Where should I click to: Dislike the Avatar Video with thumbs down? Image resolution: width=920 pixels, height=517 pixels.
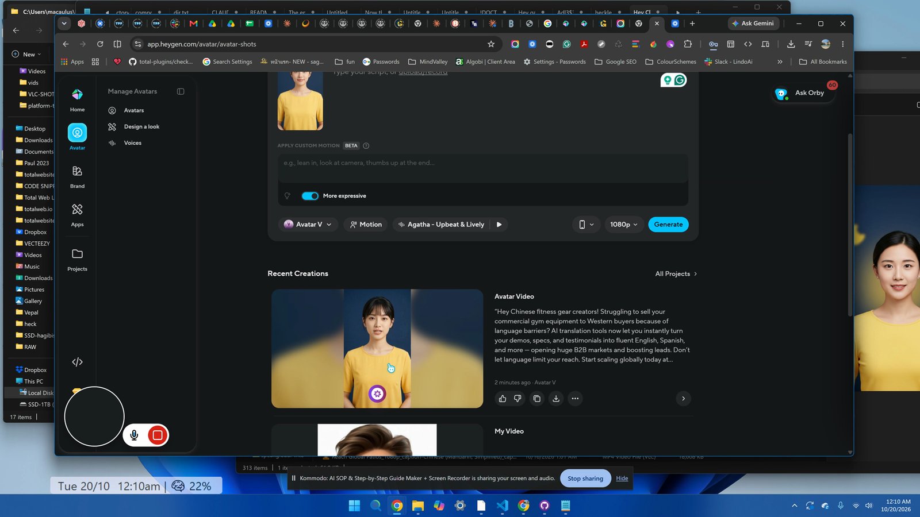(517, 399)
